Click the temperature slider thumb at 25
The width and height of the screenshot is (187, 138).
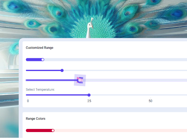coord(89,95)
